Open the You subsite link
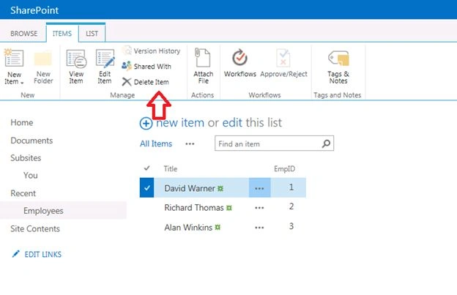457x295 pixels. [31, 175]
